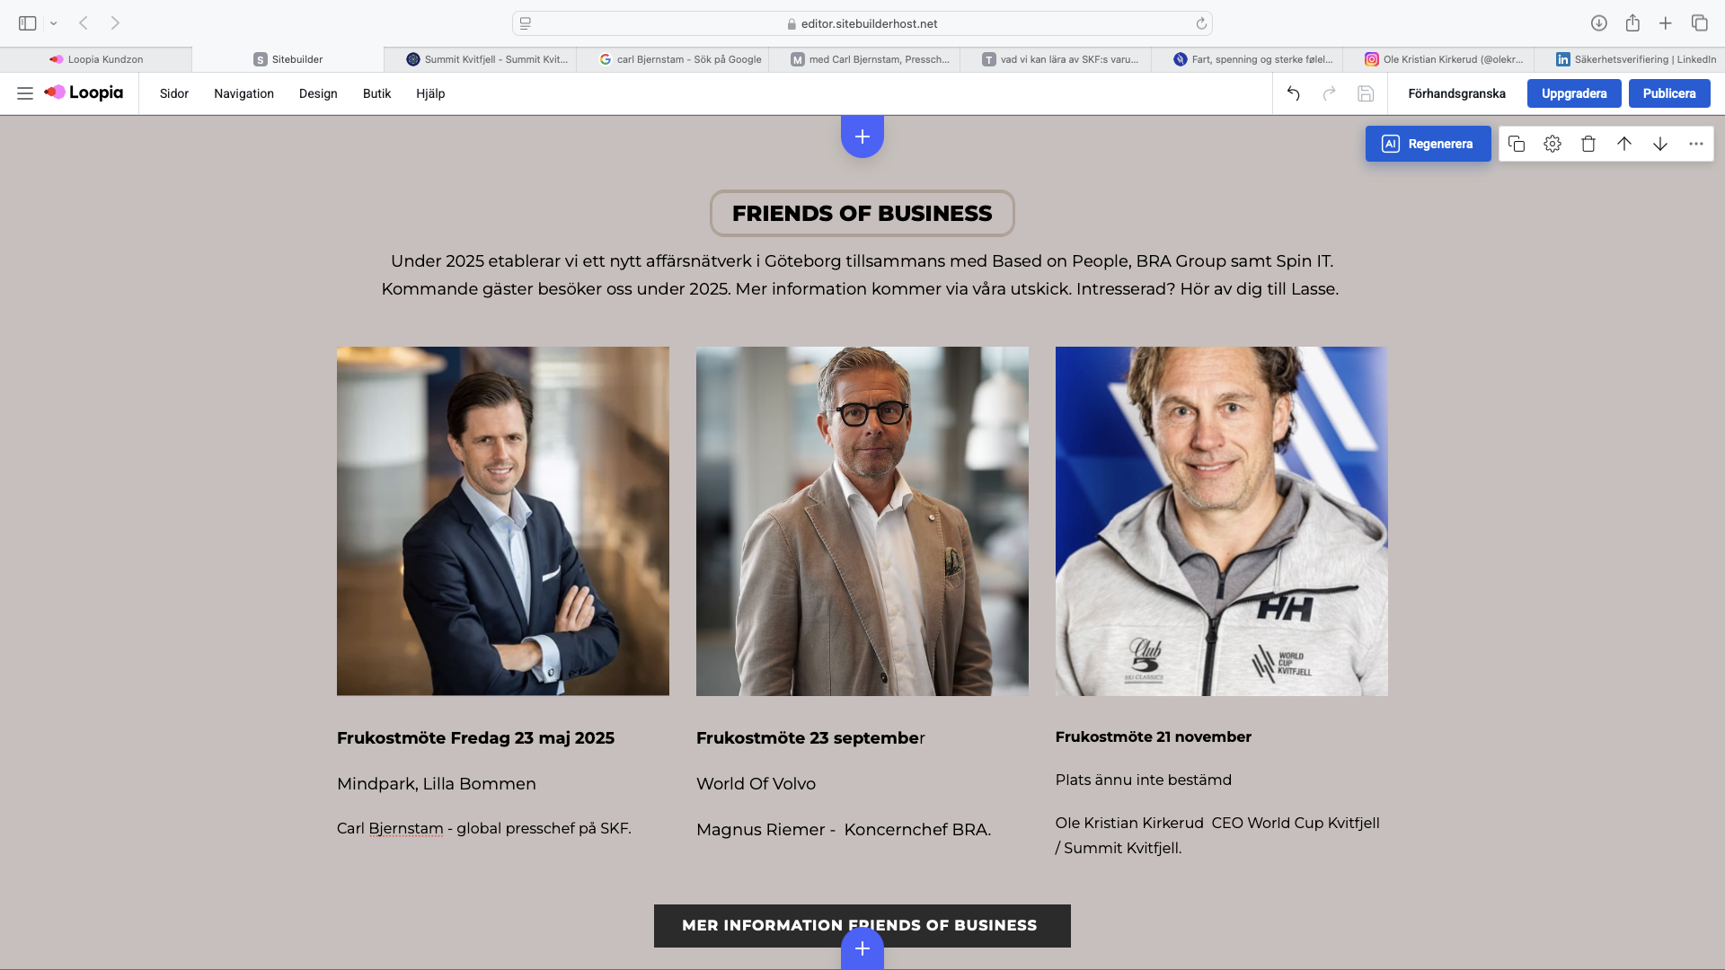Click the Förhandsgranska button

[1456, 93]
